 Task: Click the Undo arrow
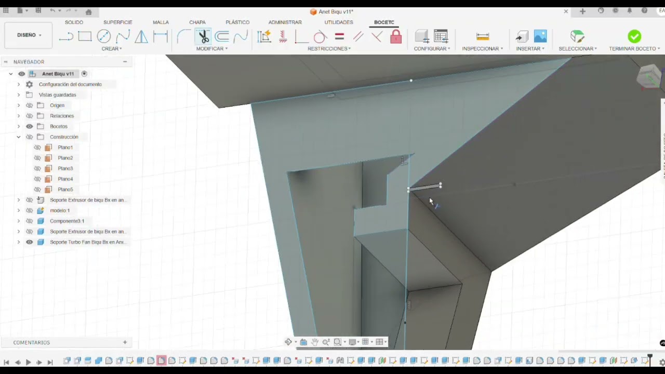click(52, 11)
